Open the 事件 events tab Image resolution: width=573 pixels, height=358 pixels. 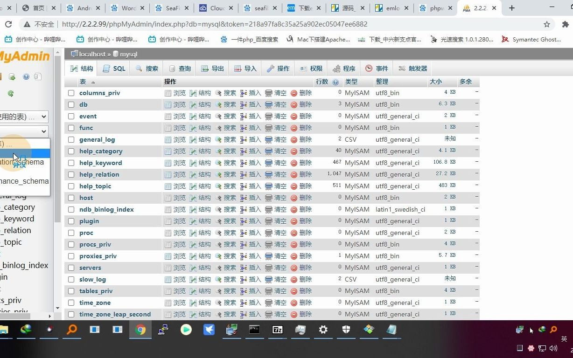(377, 69)
